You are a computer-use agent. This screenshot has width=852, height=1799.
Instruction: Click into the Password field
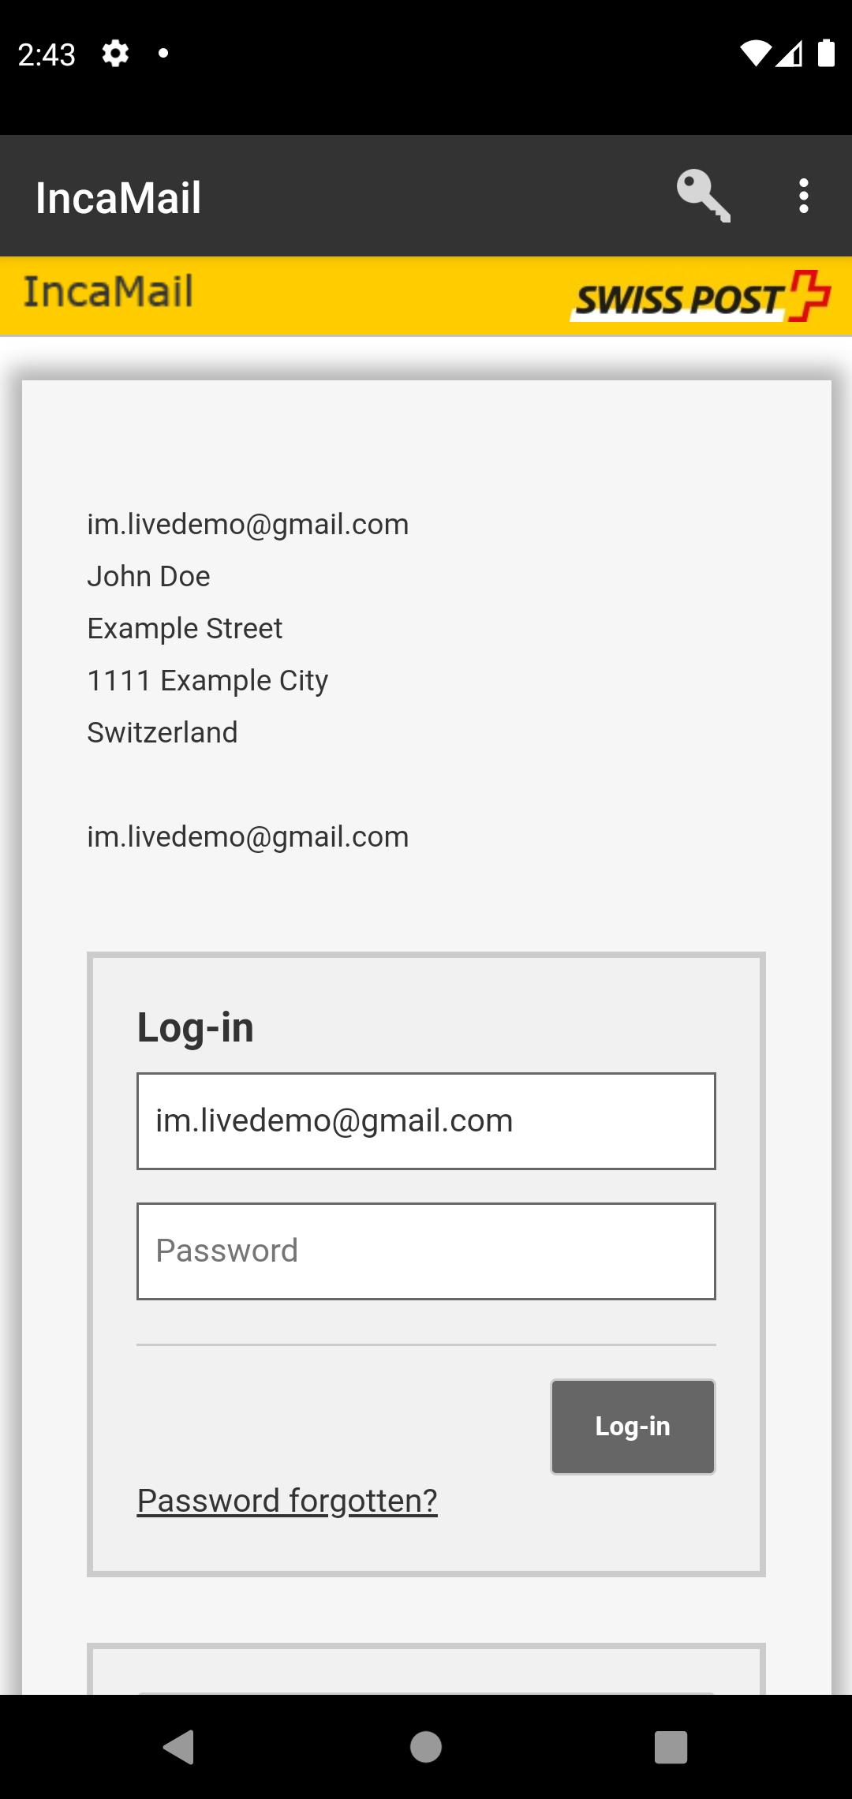[426, 1251]
